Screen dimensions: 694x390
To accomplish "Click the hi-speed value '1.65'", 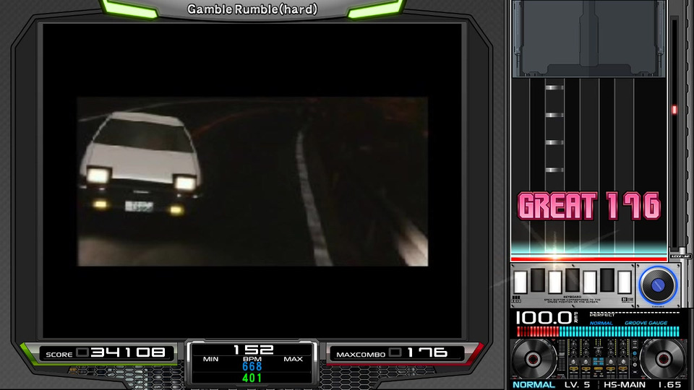I will [669, 385].
